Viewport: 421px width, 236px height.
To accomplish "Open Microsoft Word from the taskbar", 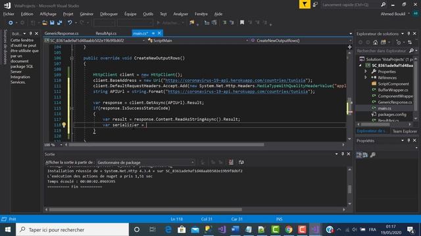I will pyautogui.click(x=235, y=229).
